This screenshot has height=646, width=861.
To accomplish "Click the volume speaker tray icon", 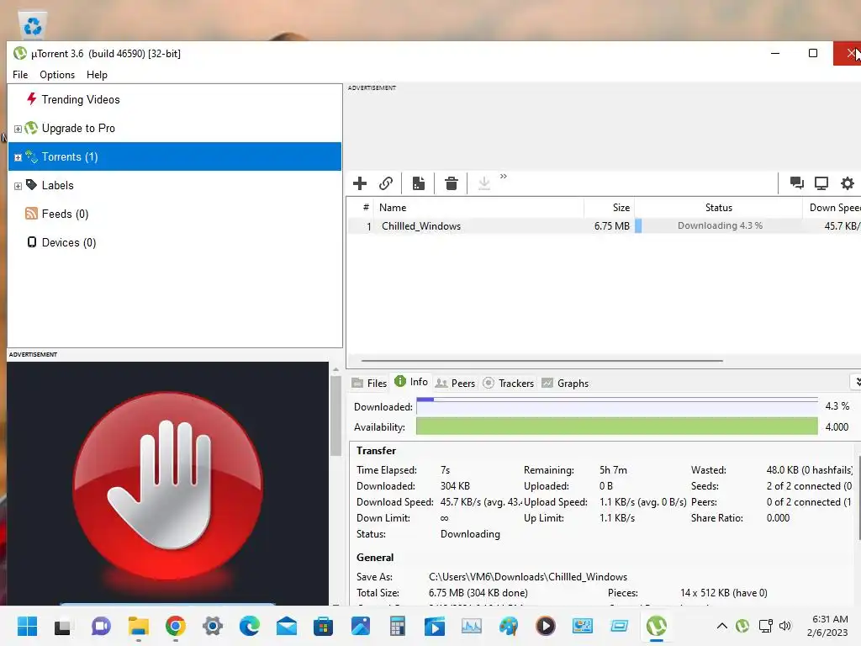I will click(x=785, y=626).
